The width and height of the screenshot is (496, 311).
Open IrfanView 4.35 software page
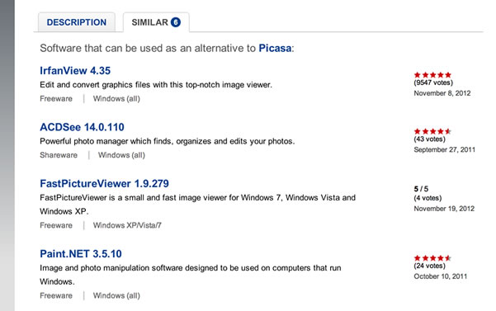point(75,70)
